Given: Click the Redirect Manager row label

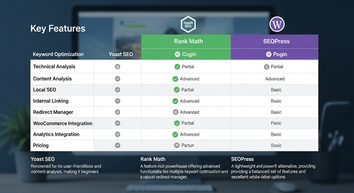Looking at the screenshot, I should coord(53,112).
